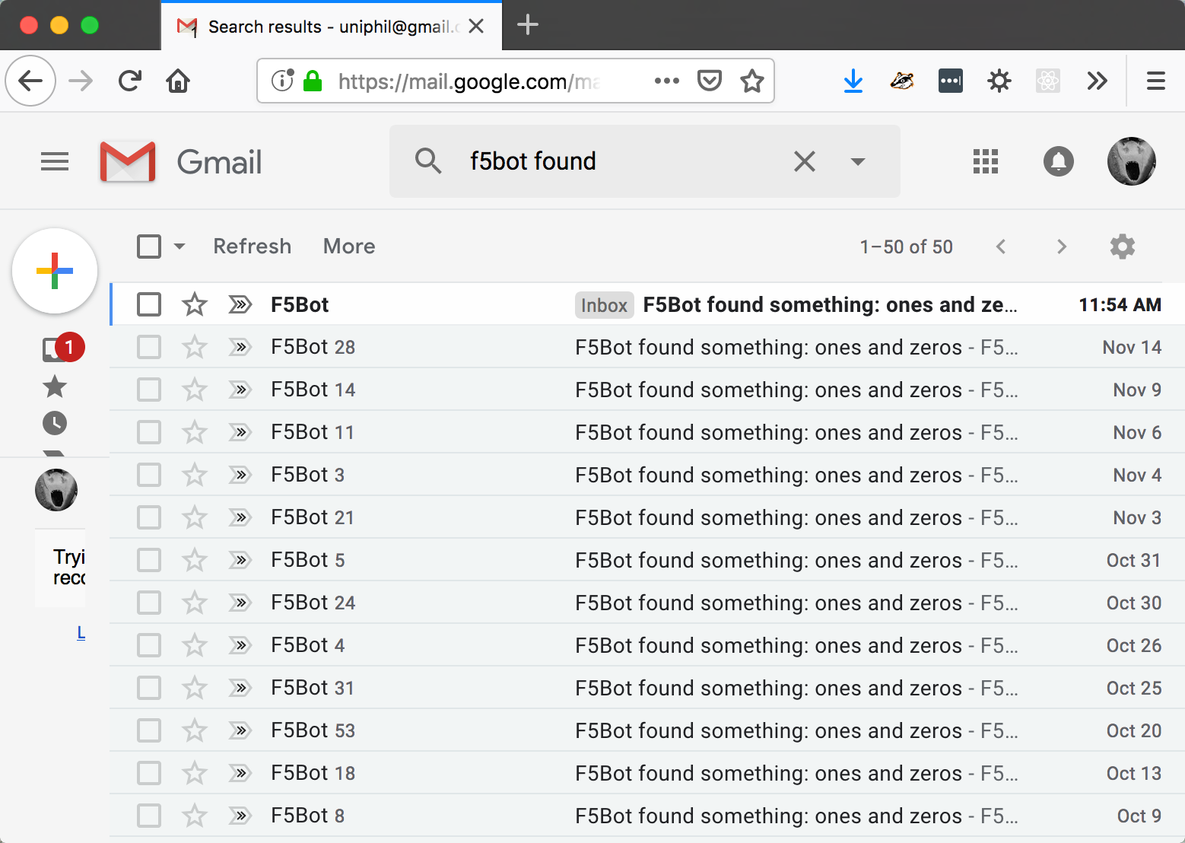
Task: Click the Privacy Badger extension icon
Action: pyautogui.click(x=902, y=81)
